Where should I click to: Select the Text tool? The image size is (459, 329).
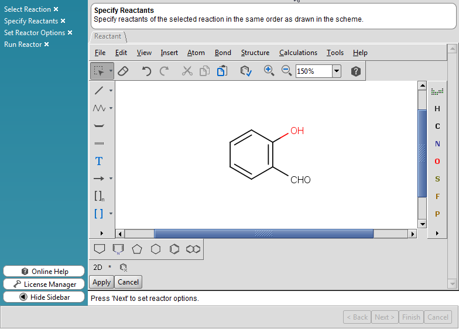click(99, 161)
